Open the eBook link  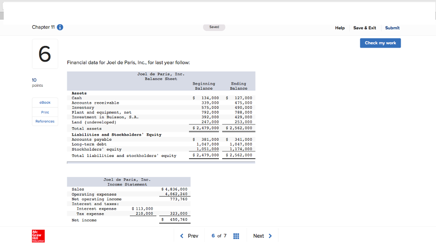[45, 102]
